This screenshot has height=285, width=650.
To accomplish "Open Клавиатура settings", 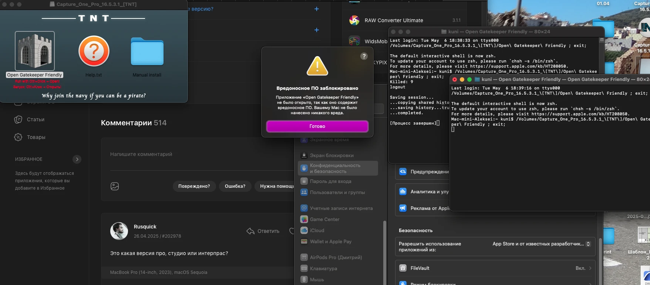I will (x=338, y=269).
